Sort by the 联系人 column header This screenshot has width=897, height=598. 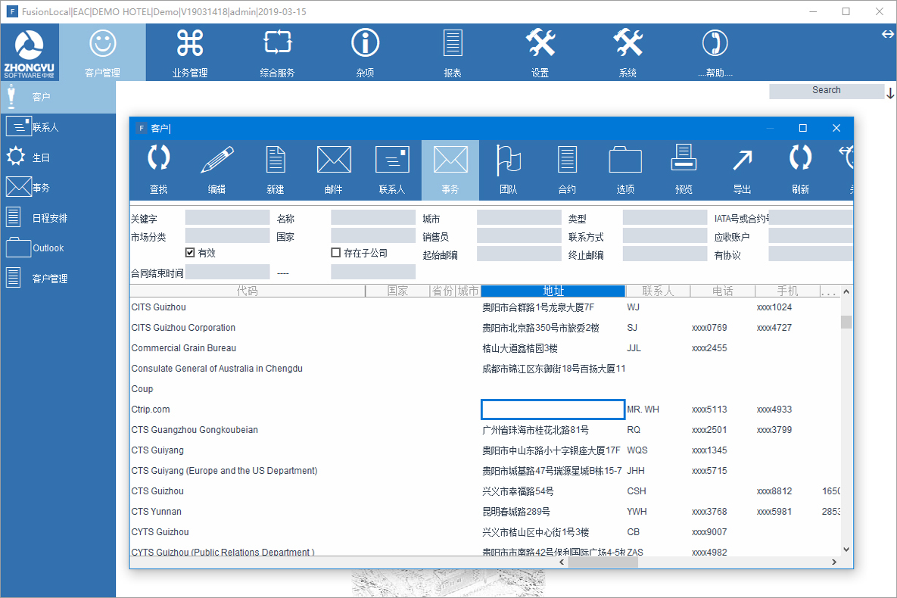coord(657,291)
